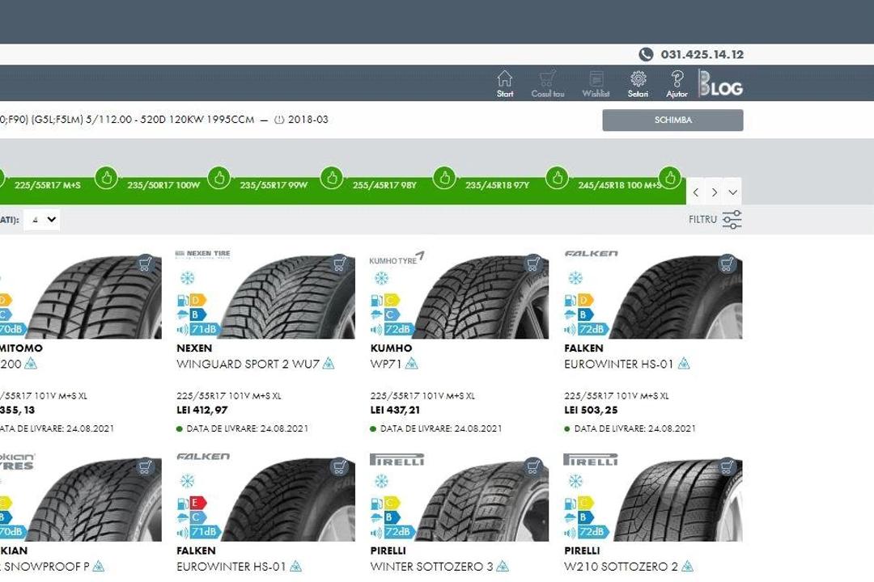Viewport: 874px width, 582px height.
Task: Open the FILTRU filter sliders
Action: (715, 219)
